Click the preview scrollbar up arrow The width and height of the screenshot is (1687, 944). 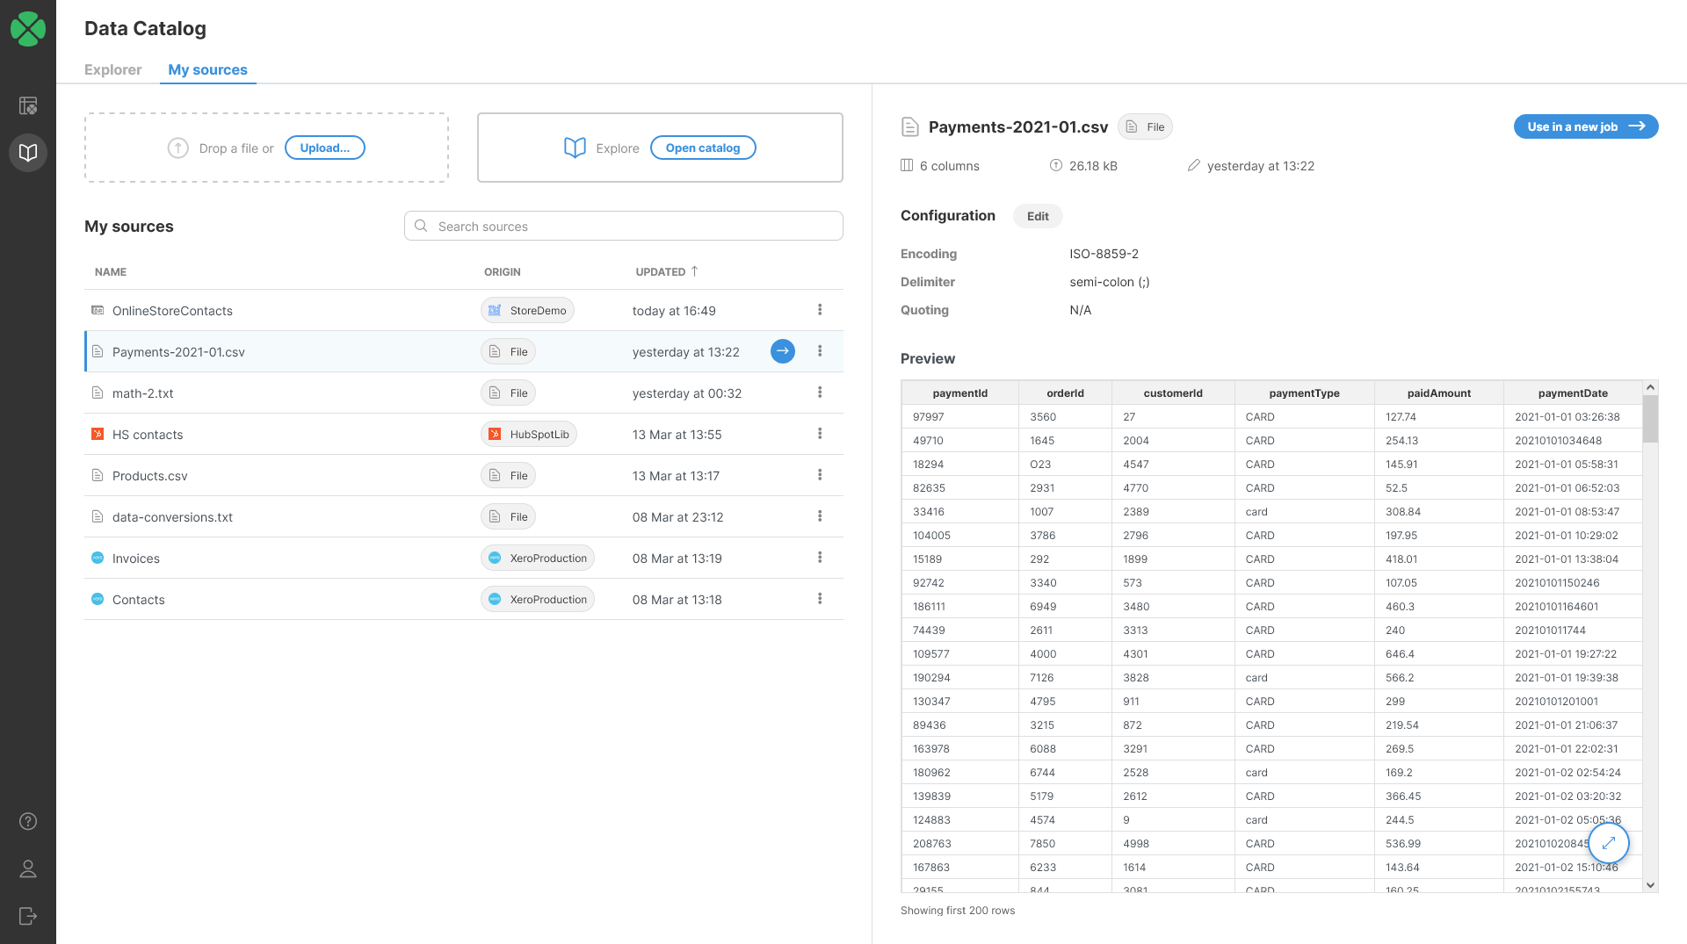pyautogui.click(x=1650, y=387)
